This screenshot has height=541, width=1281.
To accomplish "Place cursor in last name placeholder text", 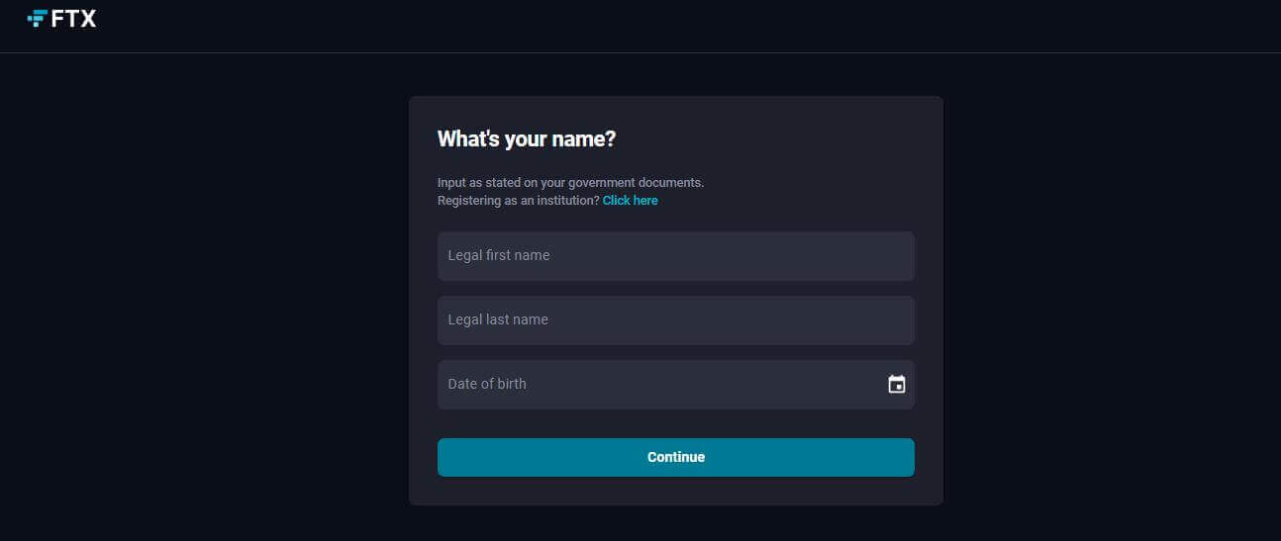I will (x=498, y=319).
